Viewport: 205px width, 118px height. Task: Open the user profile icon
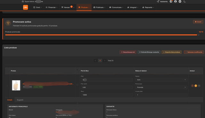[x=176, y=1]
